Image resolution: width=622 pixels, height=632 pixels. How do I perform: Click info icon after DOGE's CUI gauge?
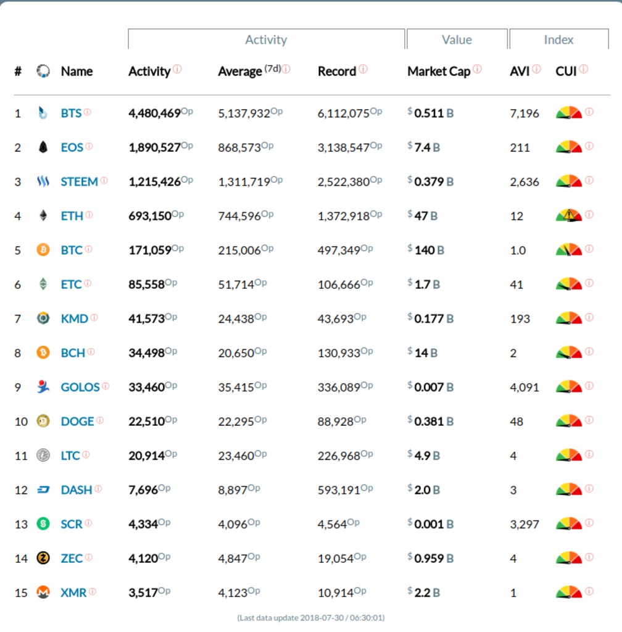click(x=589, y=420)
